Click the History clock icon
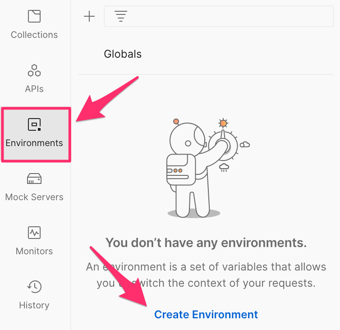The image size is (340, 330). [x=34, y=287]
